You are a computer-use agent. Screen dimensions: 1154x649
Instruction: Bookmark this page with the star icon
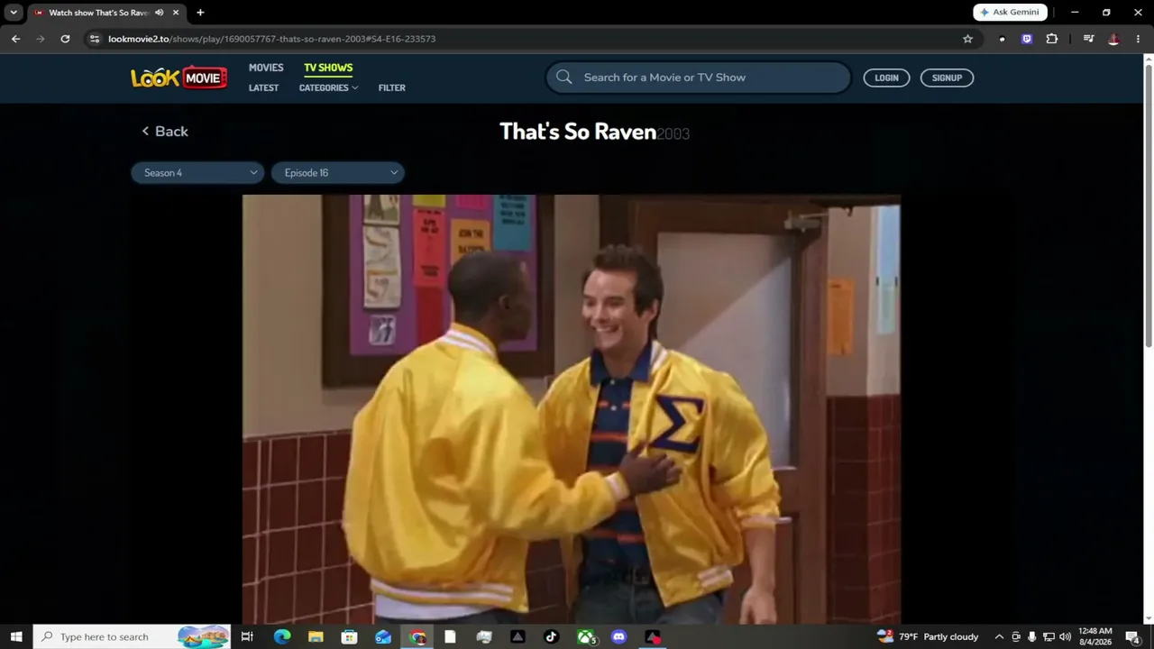click(967, 39)
